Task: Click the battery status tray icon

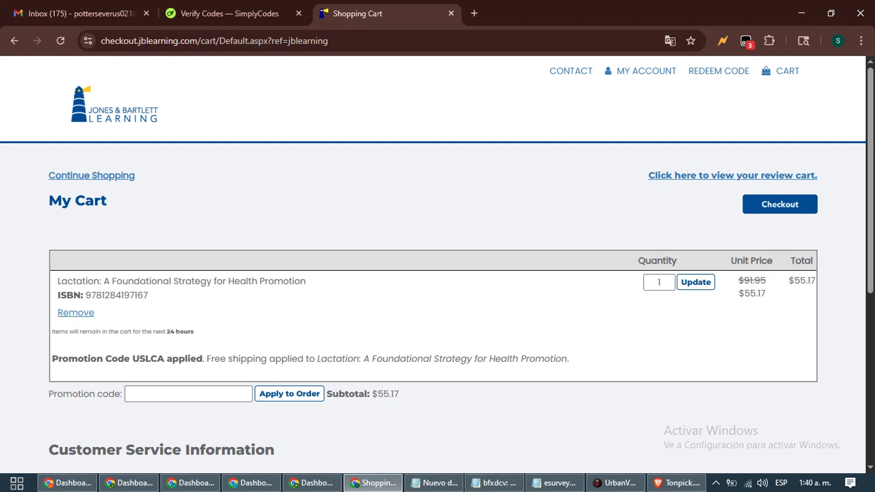Action: point(731,483)
